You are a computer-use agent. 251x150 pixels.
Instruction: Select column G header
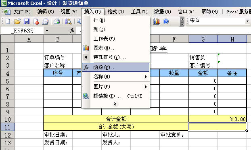pyautogui.click(x=203, y=39)
